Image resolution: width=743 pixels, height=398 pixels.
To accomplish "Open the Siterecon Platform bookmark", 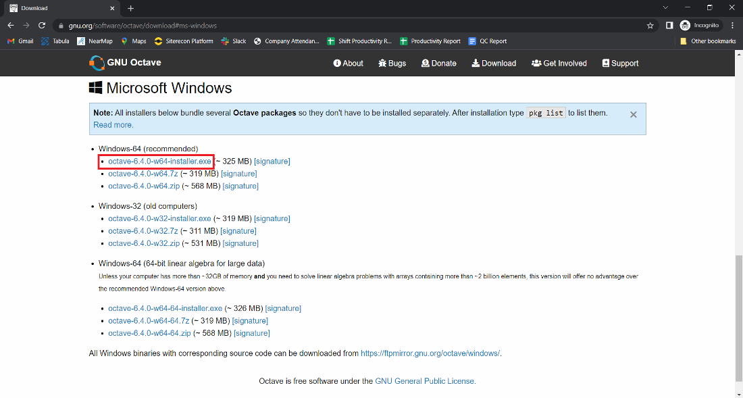I will [x=184, y=41].
